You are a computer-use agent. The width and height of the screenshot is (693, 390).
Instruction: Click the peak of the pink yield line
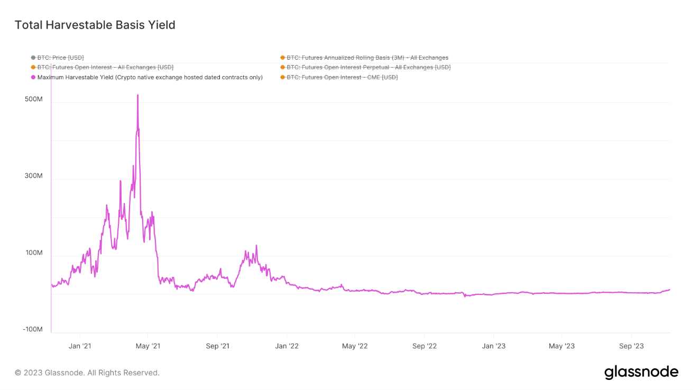click(138, 96)
